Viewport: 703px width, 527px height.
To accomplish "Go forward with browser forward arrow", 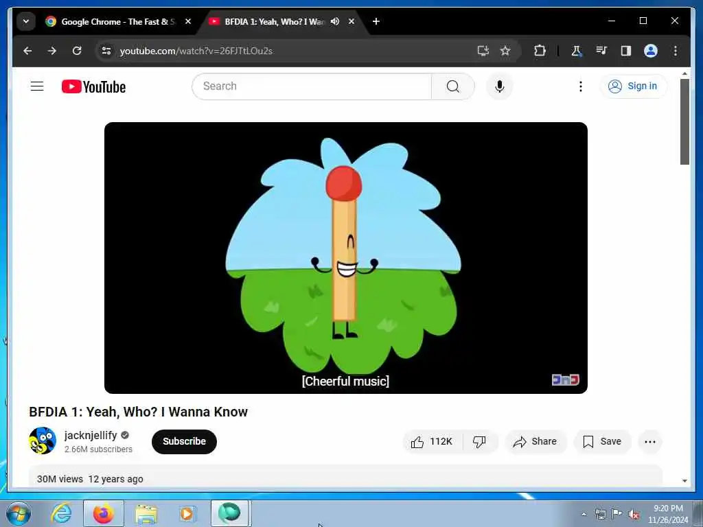I will coord(52,51).
